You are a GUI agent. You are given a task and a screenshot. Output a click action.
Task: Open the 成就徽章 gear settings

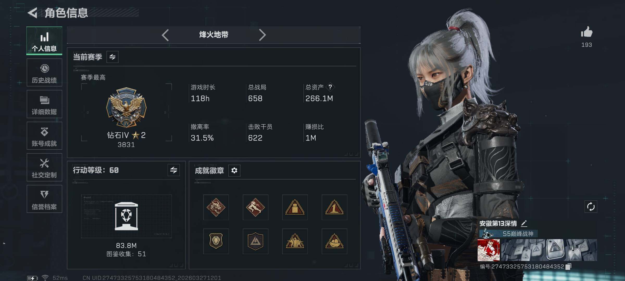(234, 170)
